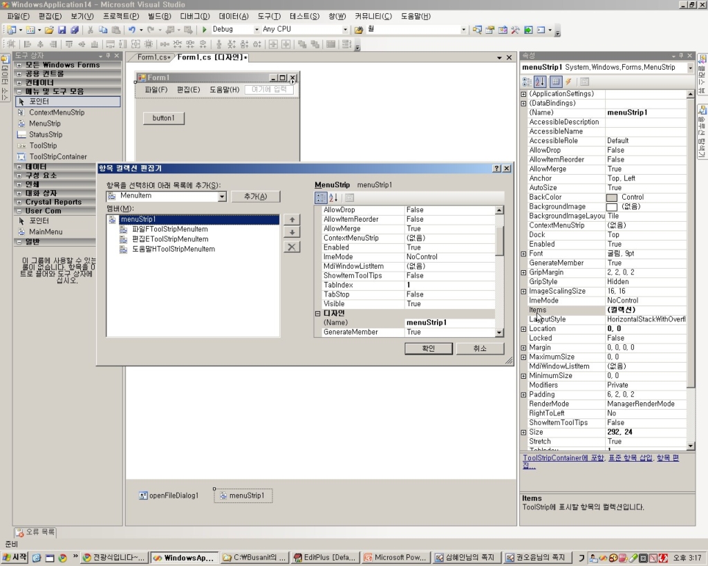Open the 파일(F) menu in the Visual Studio menu bar

point(19,17)
